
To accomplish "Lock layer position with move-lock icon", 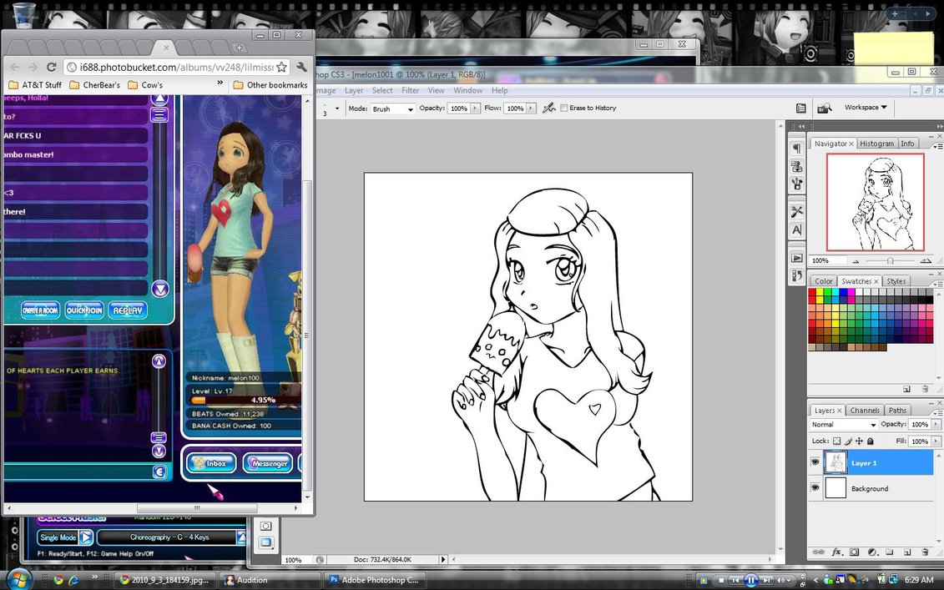I will [x=859, y=441].
